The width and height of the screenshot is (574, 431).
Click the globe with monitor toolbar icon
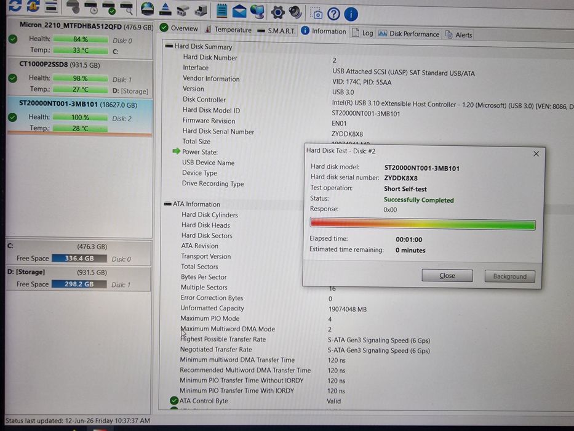click(x=257, y=11)
